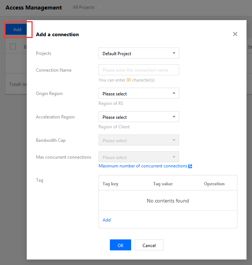Viewport: 252px width, 265px height.
Task: Click the Tag value column header
Action: pyautogui.click(x=163, y=184)
